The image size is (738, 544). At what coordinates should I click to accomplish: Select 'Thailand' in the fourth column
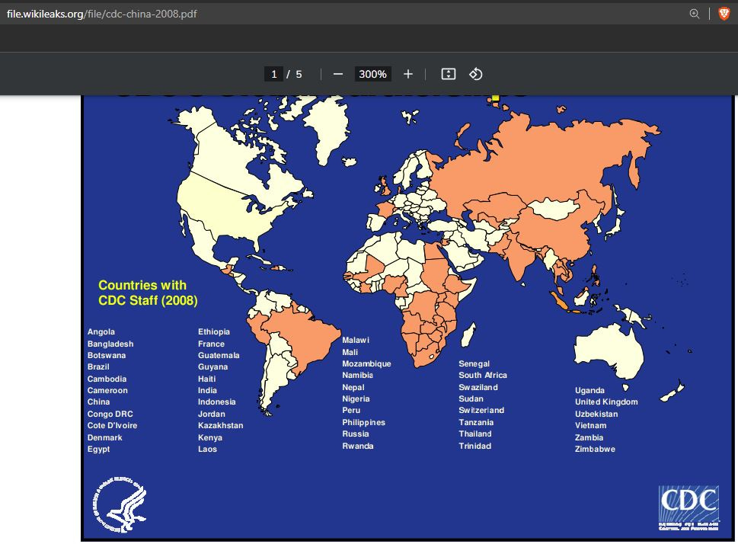pos(475,434)
